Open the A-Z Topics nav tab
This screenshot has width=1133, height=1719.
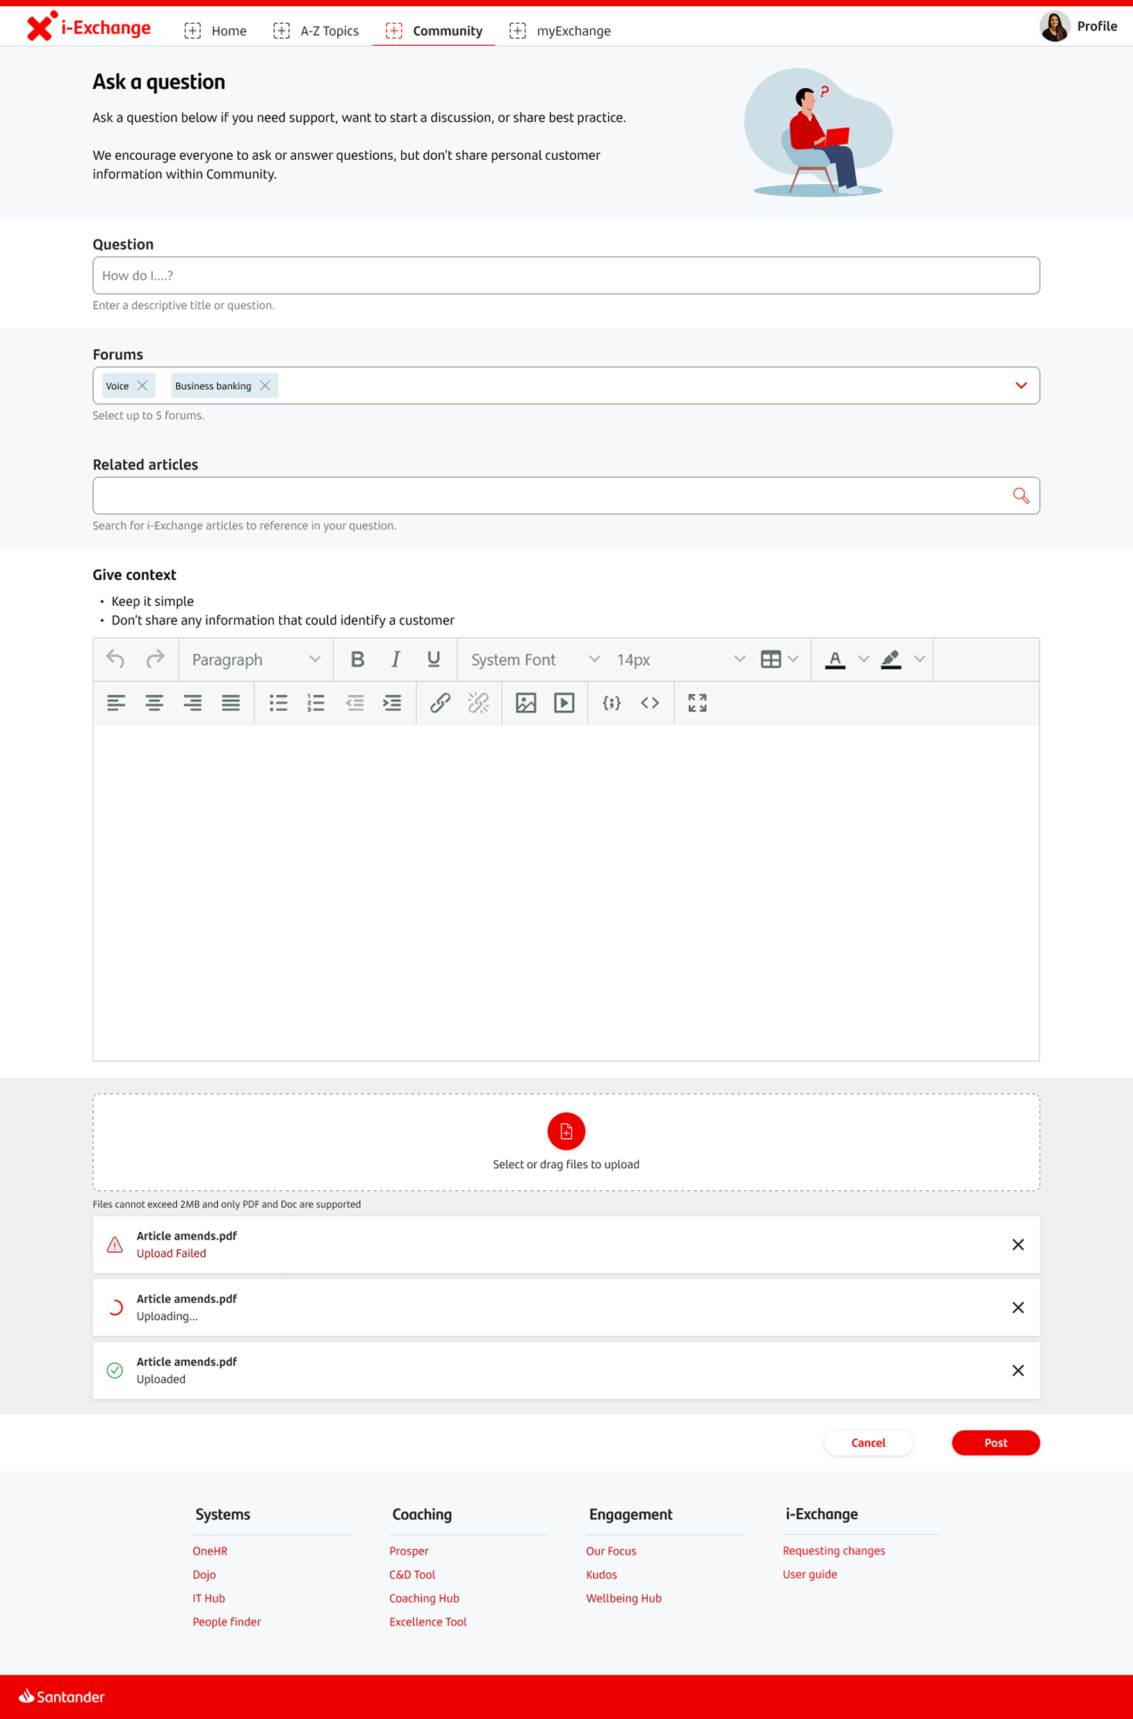tap(316, 31)
